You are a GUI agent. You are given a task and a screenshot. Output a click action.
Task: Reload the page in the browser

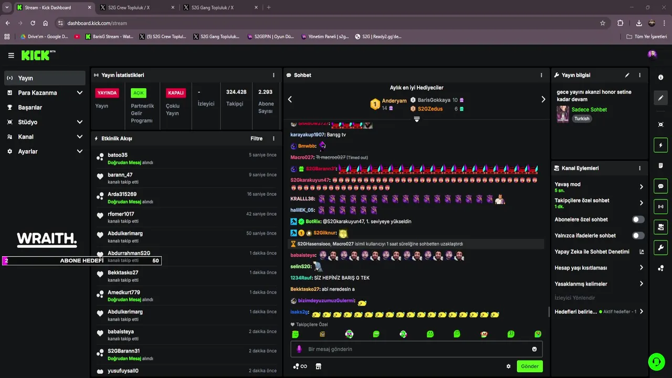pos(33,23)
